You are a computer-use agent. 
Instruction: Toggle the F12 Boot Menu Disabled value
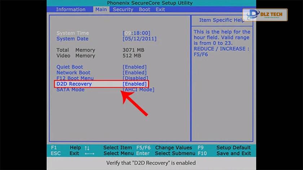point(136,78)
